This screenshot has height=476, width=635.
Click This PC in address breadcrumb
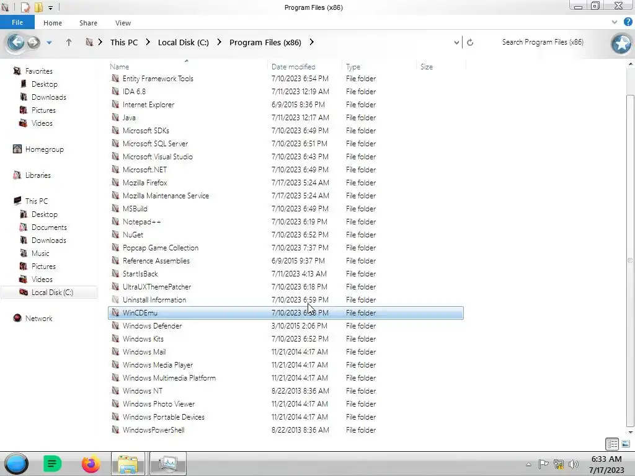pos(124,43)
